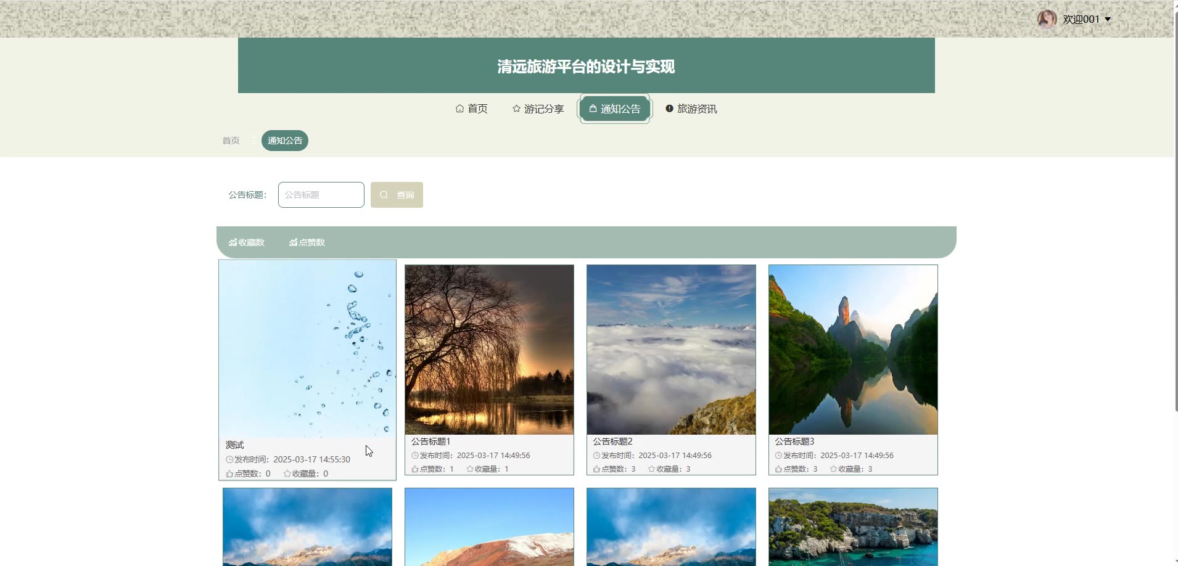1178x566 pixels.
Task: Sort announcements by 点赞数
Action: pos(307,242)
